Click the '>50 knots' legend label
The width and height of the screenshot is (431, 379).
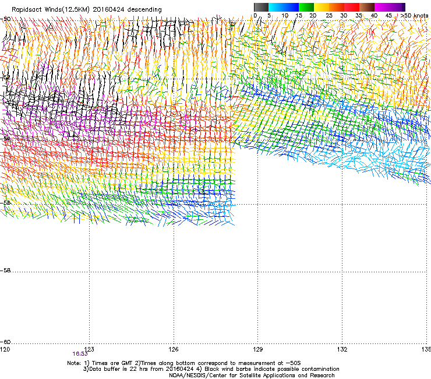(415, 15)
